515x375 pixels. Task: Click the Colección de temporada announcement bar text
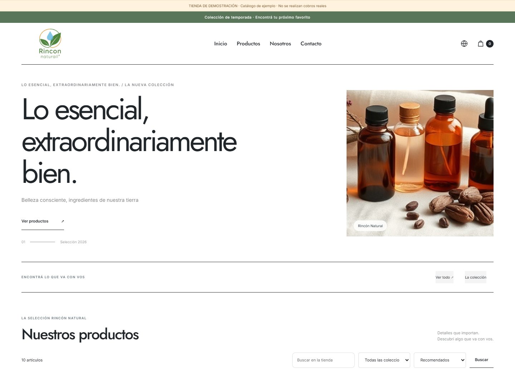(257, 17)
